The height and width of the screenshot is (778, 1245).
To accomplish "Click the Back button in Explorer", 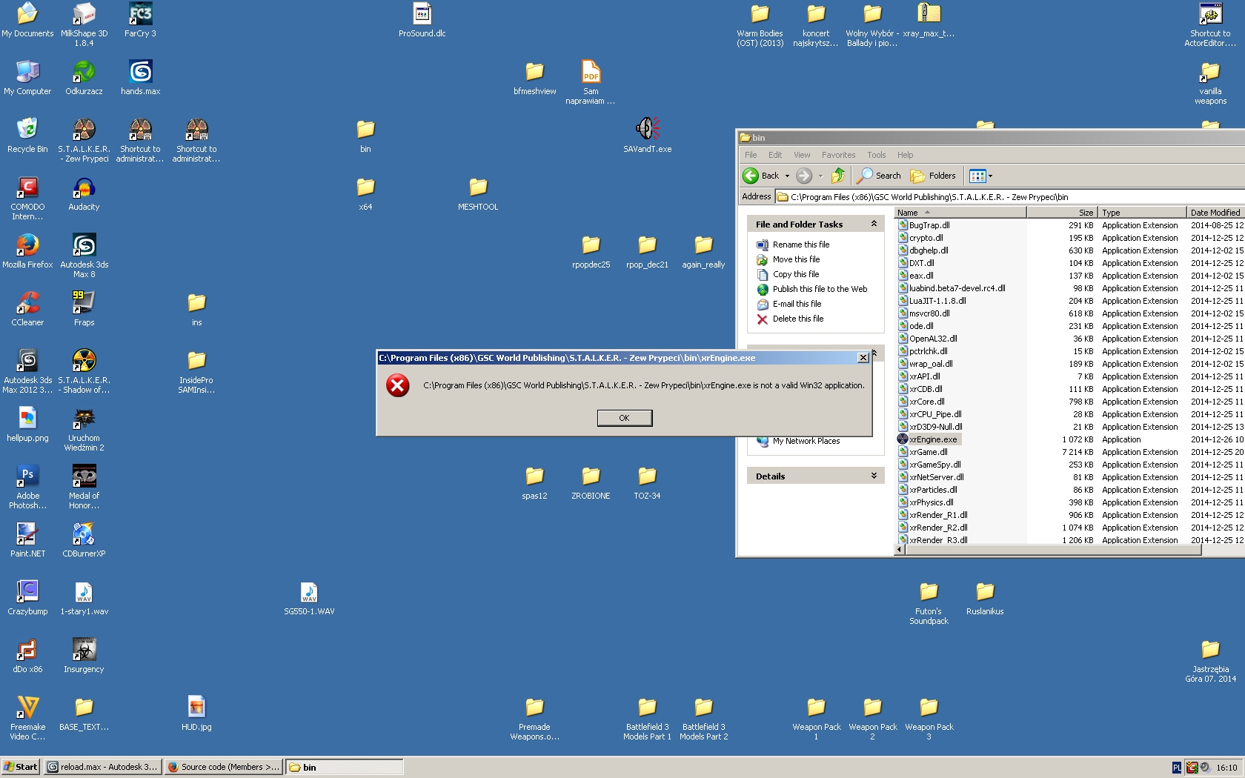I will tap(762, 176).
